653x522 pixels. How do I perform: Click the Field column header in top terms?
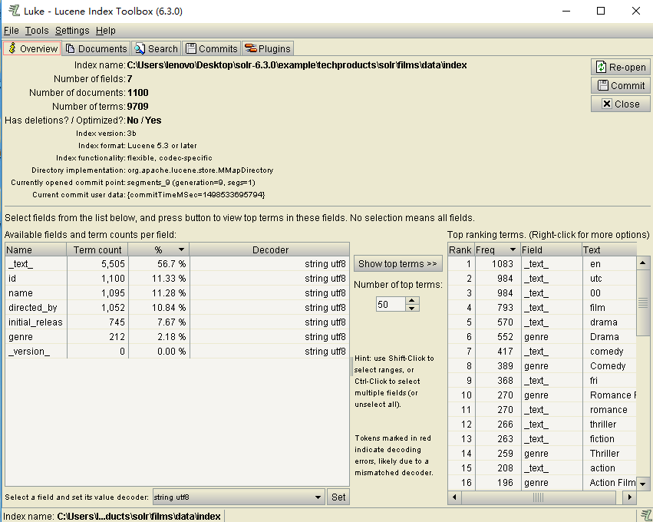tap(551, 249)
